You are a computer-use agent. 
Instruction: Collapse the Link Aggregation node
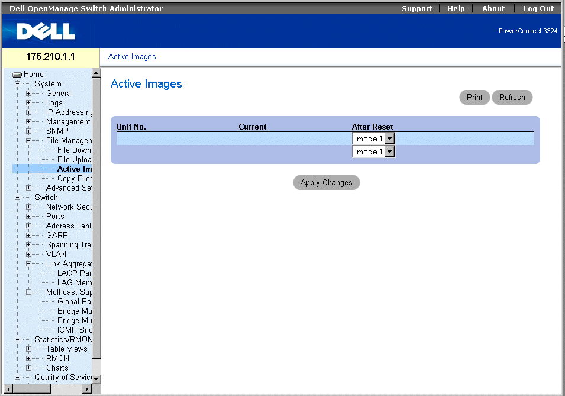28,263
